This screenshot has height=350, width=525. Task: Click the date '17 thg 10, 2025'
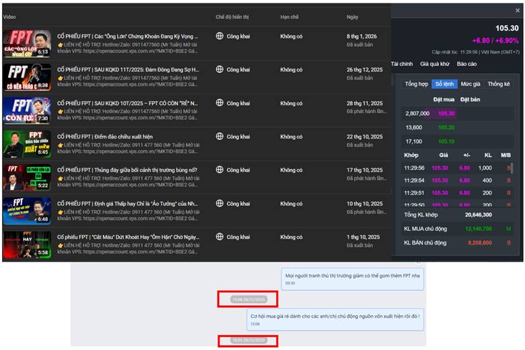coord(365,170)
